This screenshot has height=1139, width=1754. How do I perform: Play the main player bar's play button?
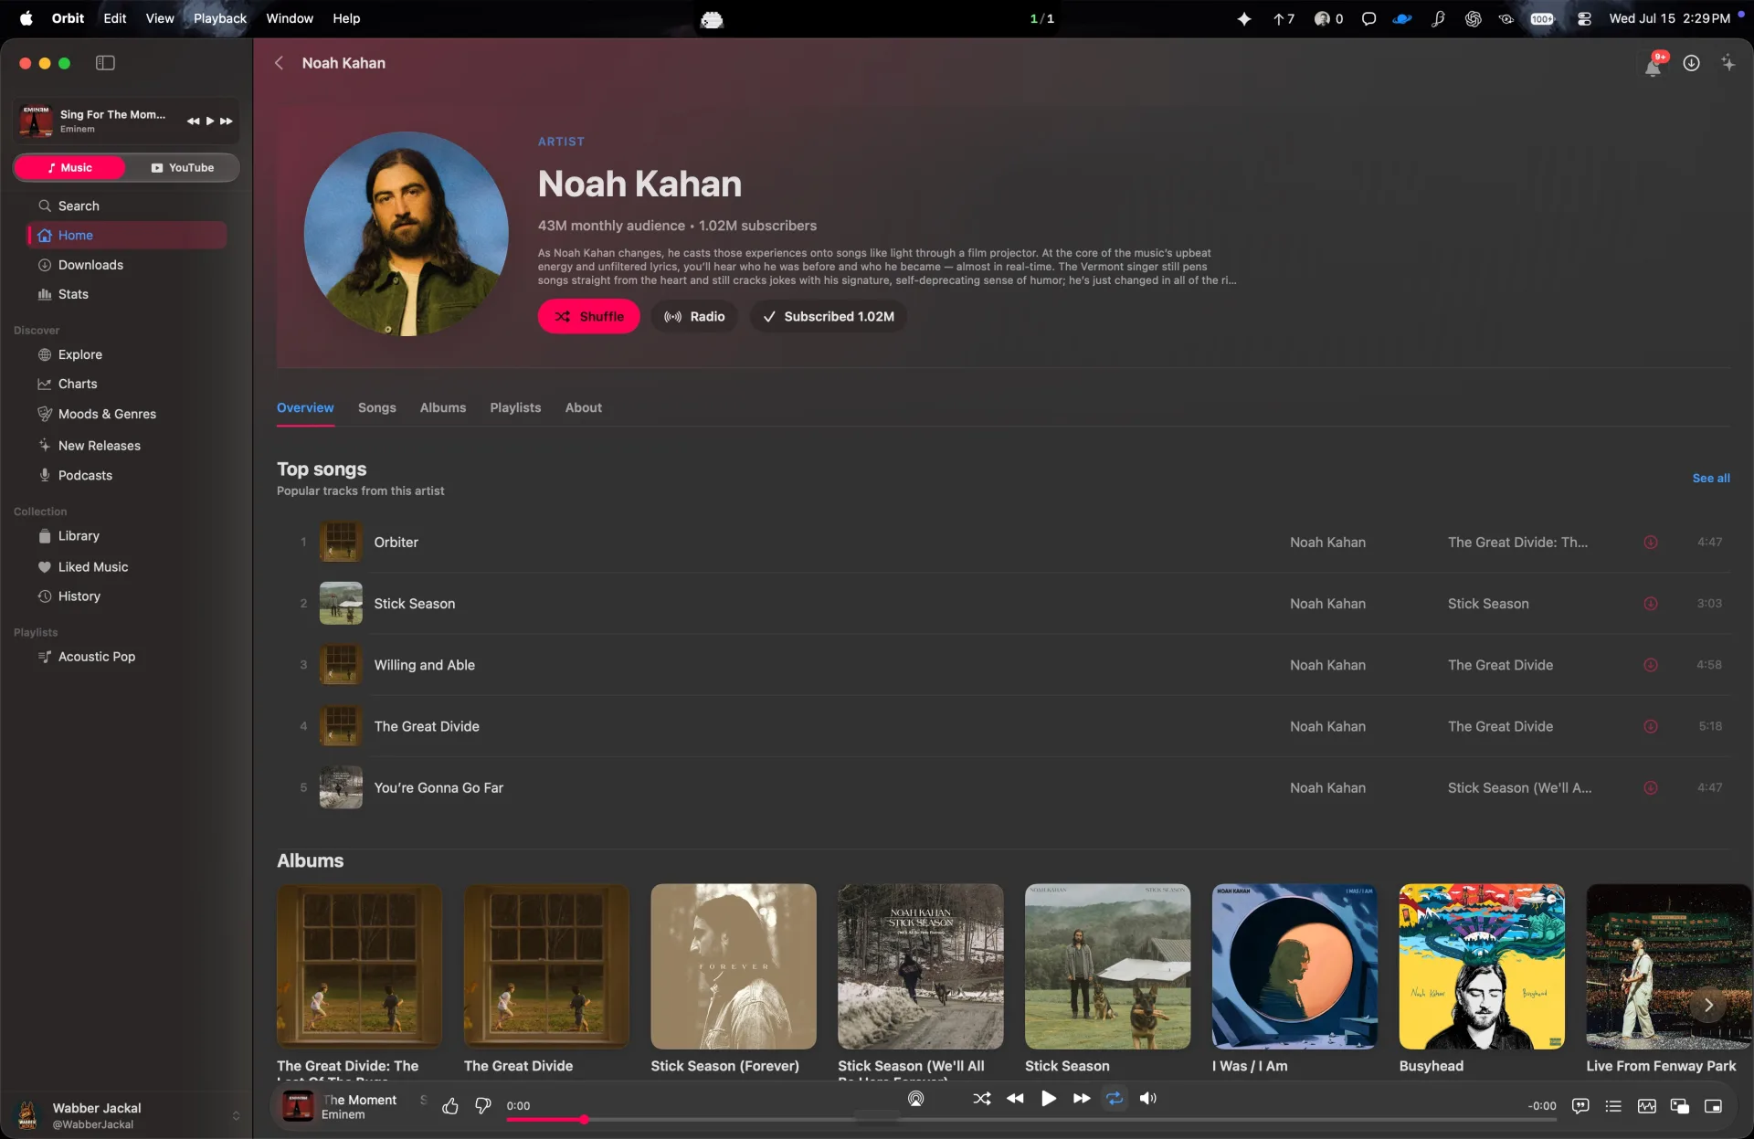[1048, 1099]
